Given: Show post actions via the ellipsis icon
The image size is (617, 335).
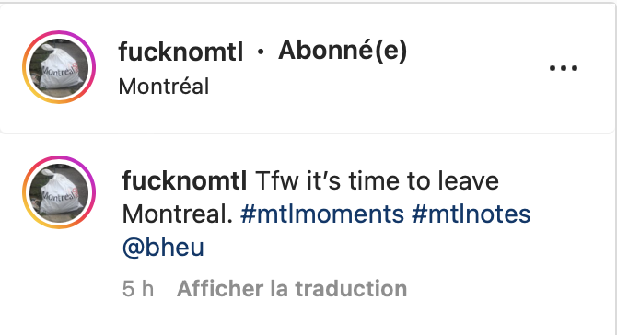Looking at the screenshot, I should coord(564,68).
